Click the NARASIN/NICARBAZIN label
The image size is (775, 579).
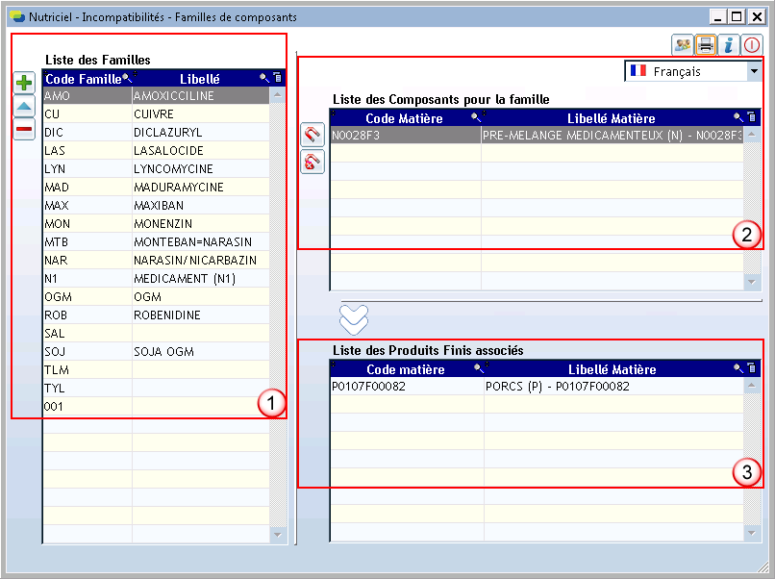195,260
